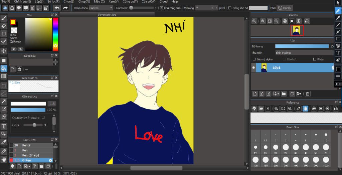The height and width of the screenshot is (175, 342).
Task: Float the Màu panel via its pop-out icon
Action: [52, 15]
